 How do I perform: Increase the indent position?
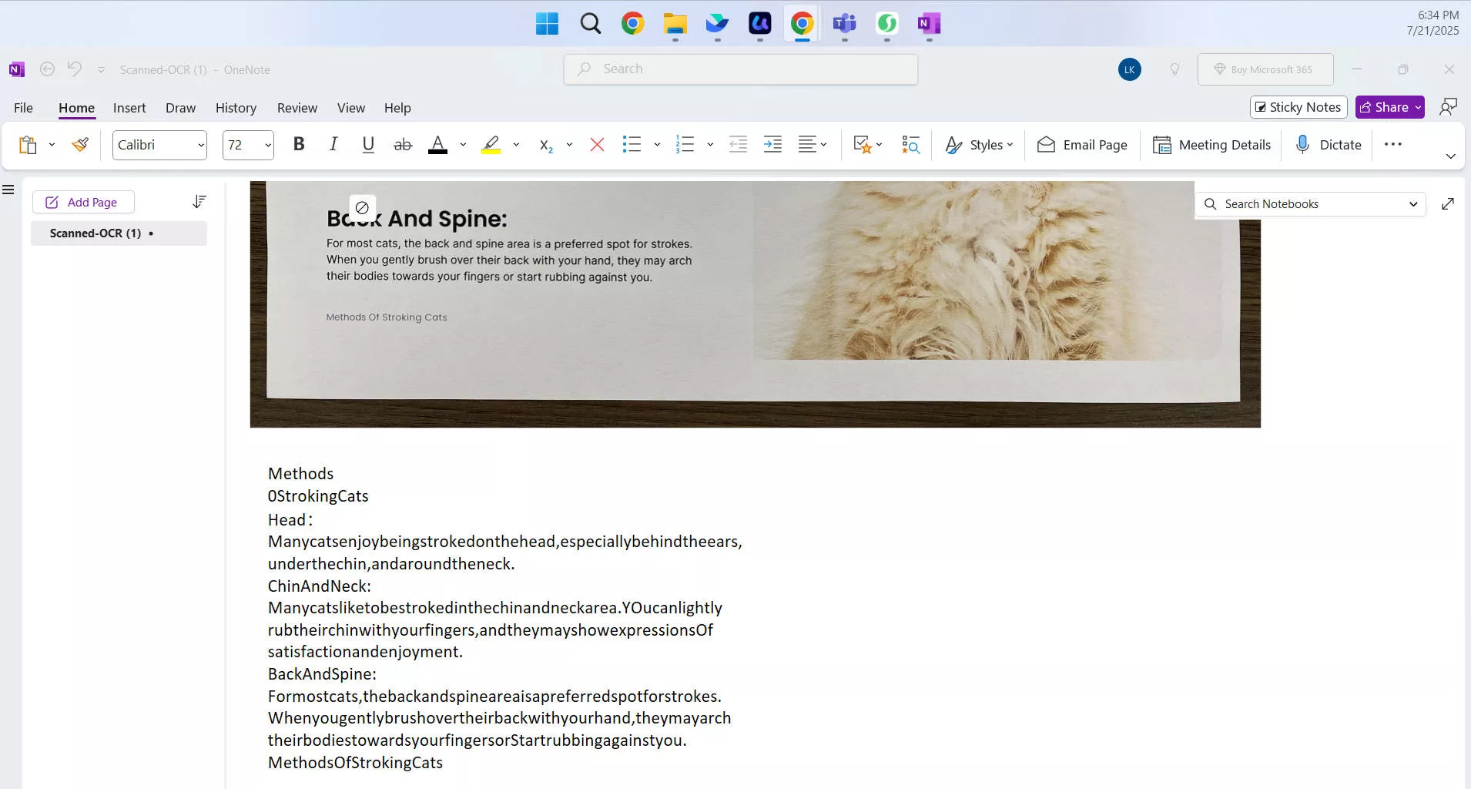[x=772, y=144]
